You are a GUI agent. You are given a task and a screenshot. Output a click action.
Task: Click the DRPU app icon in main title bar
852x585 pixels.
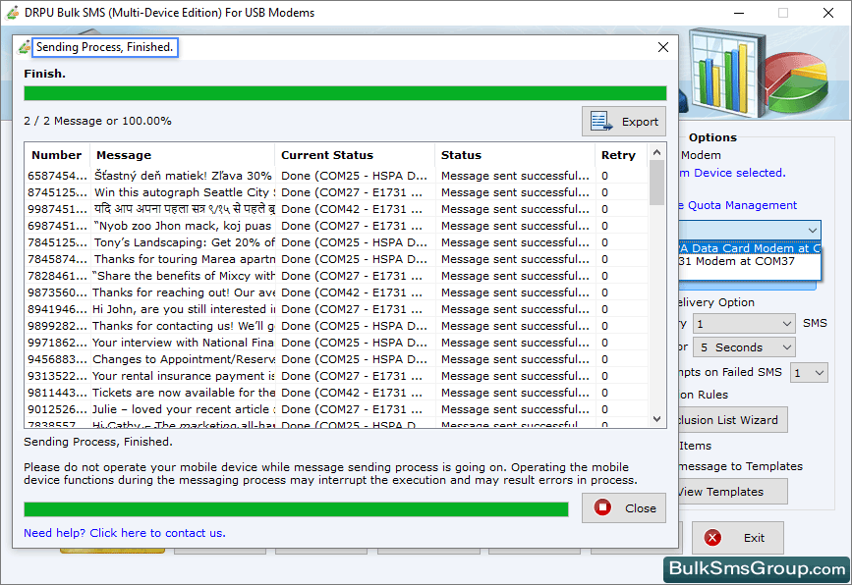pos(12,13)
